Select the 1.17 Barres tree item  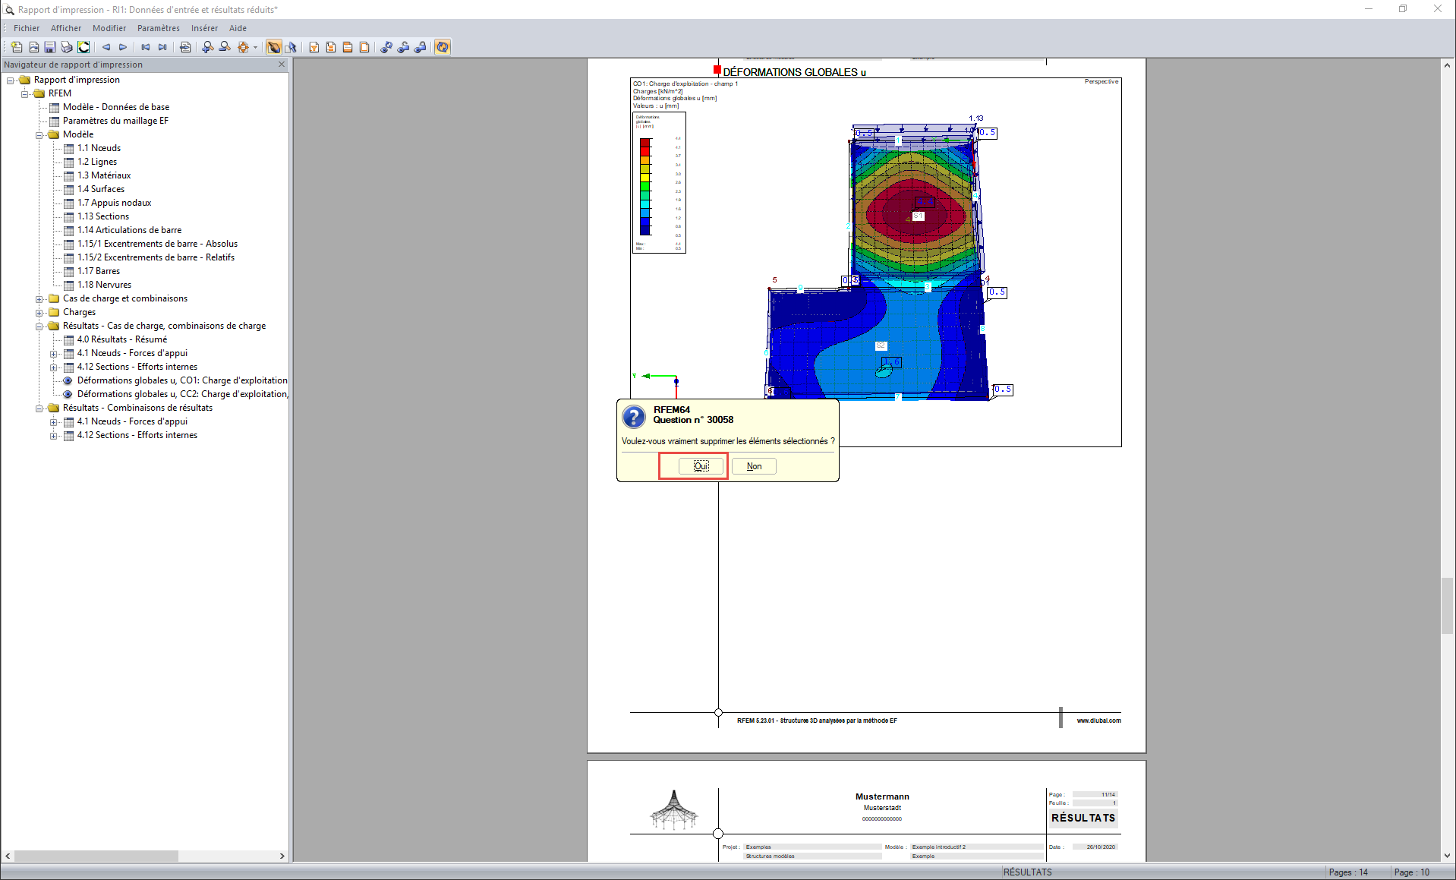coord(99,271)
